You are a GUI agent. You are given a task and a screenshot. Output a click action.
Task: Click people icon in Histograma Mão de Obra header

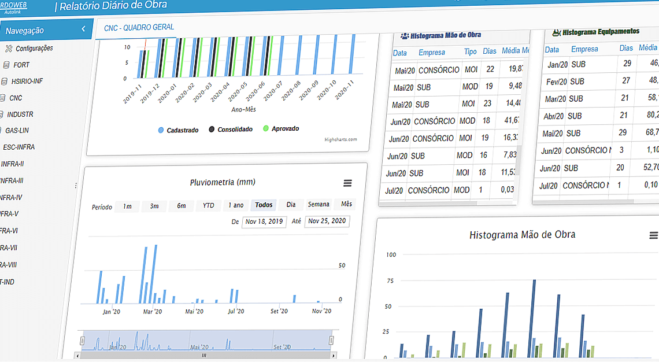pyautogui.click(x=405, y=35)
